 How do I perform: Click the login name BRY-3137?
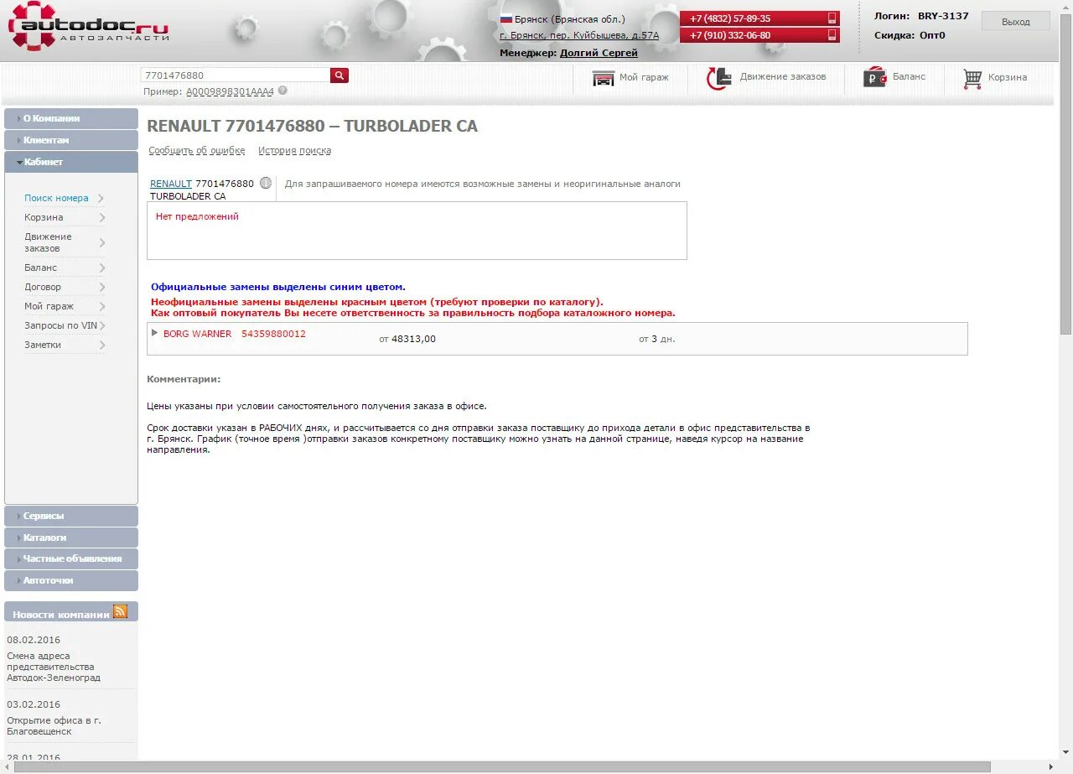943,16
